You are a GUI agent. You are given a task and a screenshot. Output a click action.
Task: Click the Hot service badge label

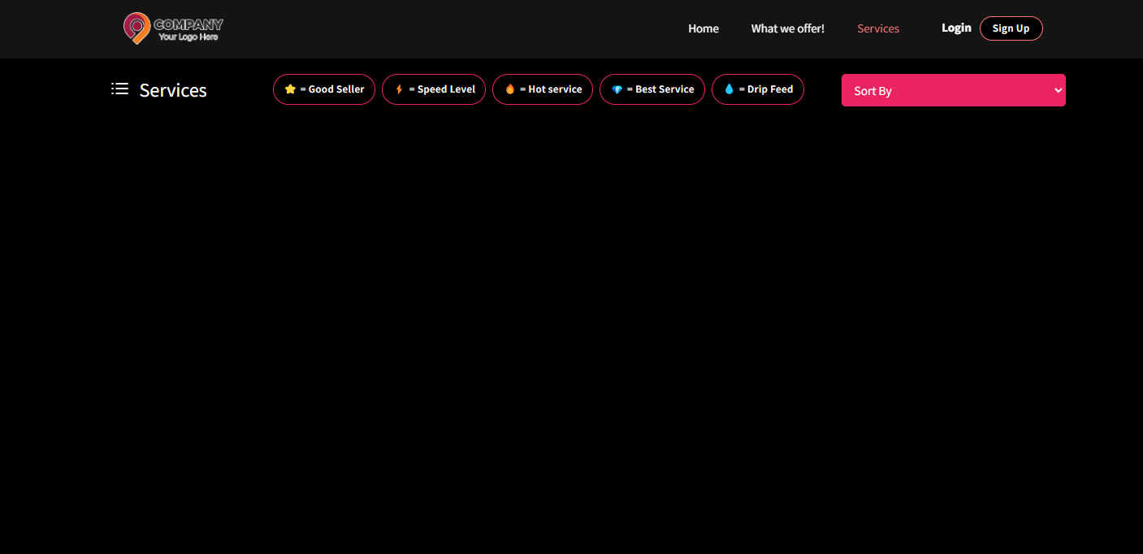(555, 89)
